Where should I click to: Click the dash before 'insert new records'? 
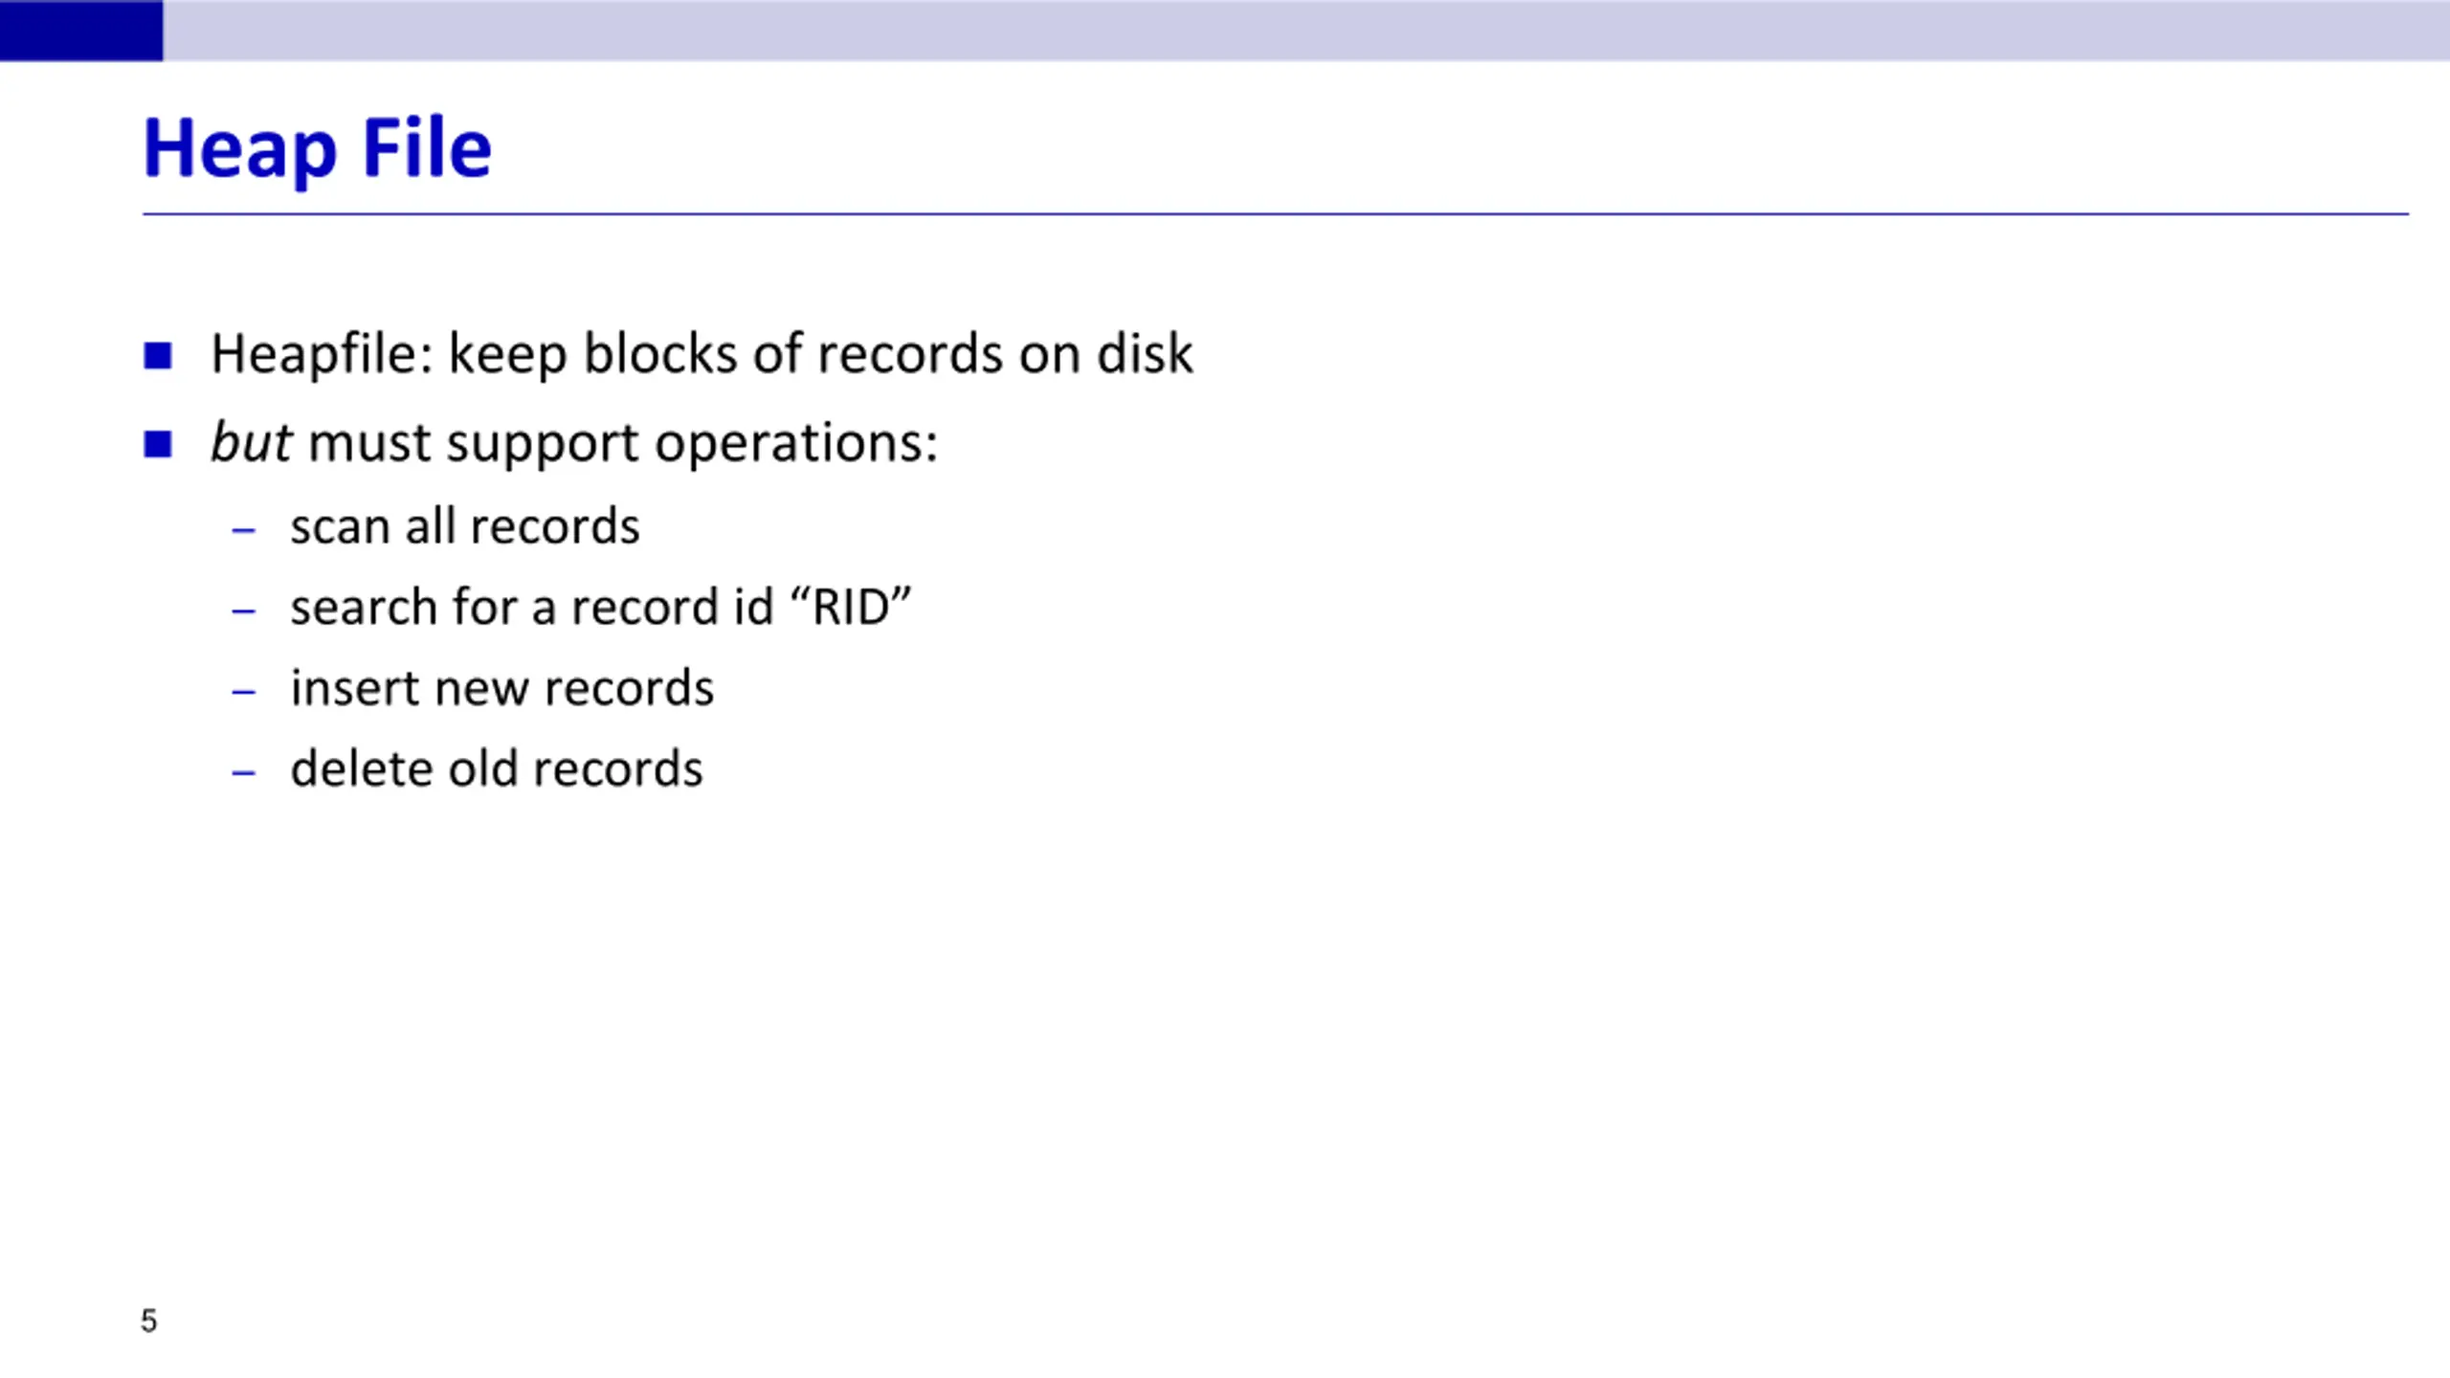pos(244,691)
